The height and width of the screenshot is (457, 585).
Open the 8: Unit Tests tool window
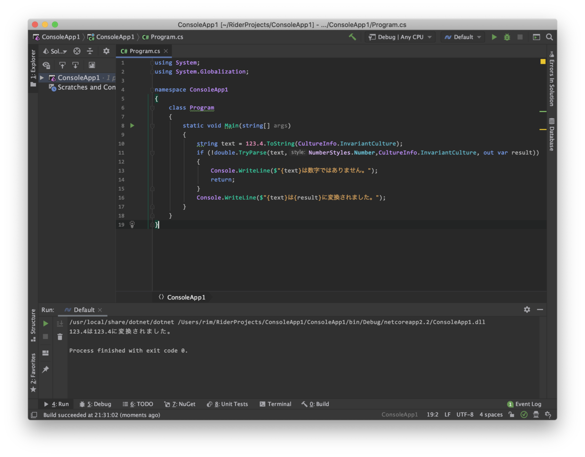pyautogui.click(x=227, y=404)
